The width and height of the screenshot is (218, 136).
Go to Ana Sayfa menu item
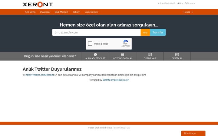click(30, 12)
